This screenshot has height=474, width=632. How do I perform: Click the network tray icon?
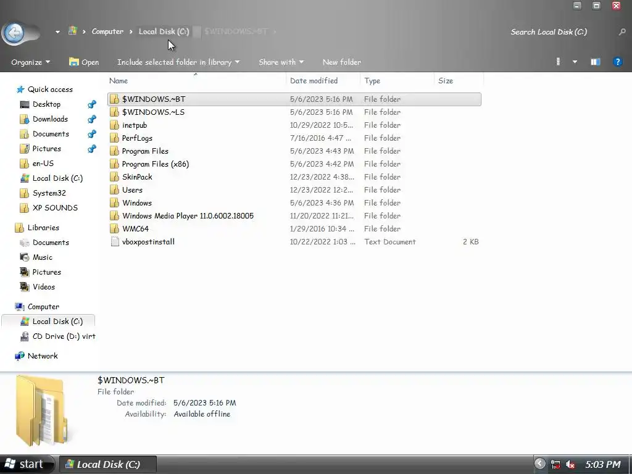coord(555,464)
